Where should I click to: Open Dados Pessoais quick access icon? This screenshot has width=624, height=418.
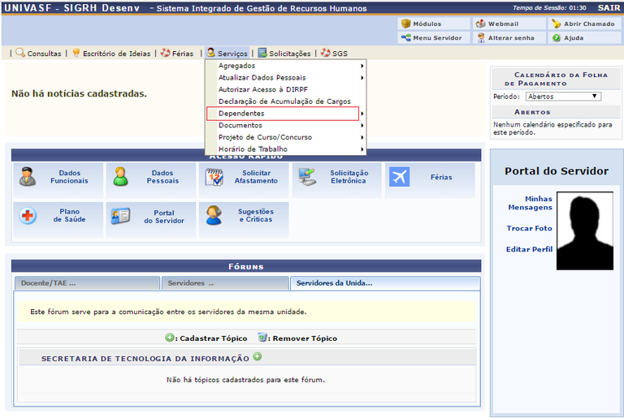click(121, 177)
